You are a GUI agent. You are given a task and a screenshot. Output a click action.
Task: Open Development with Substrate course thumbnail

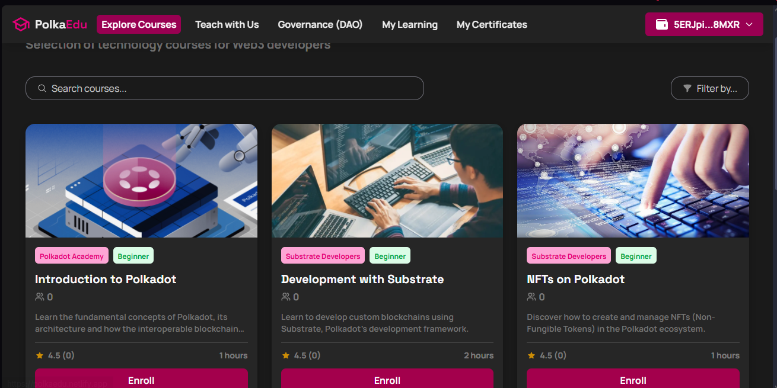point(387,181)
